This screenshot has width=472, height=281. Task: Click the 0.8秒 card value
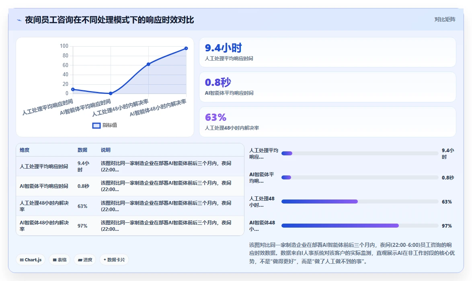point(218,82)
